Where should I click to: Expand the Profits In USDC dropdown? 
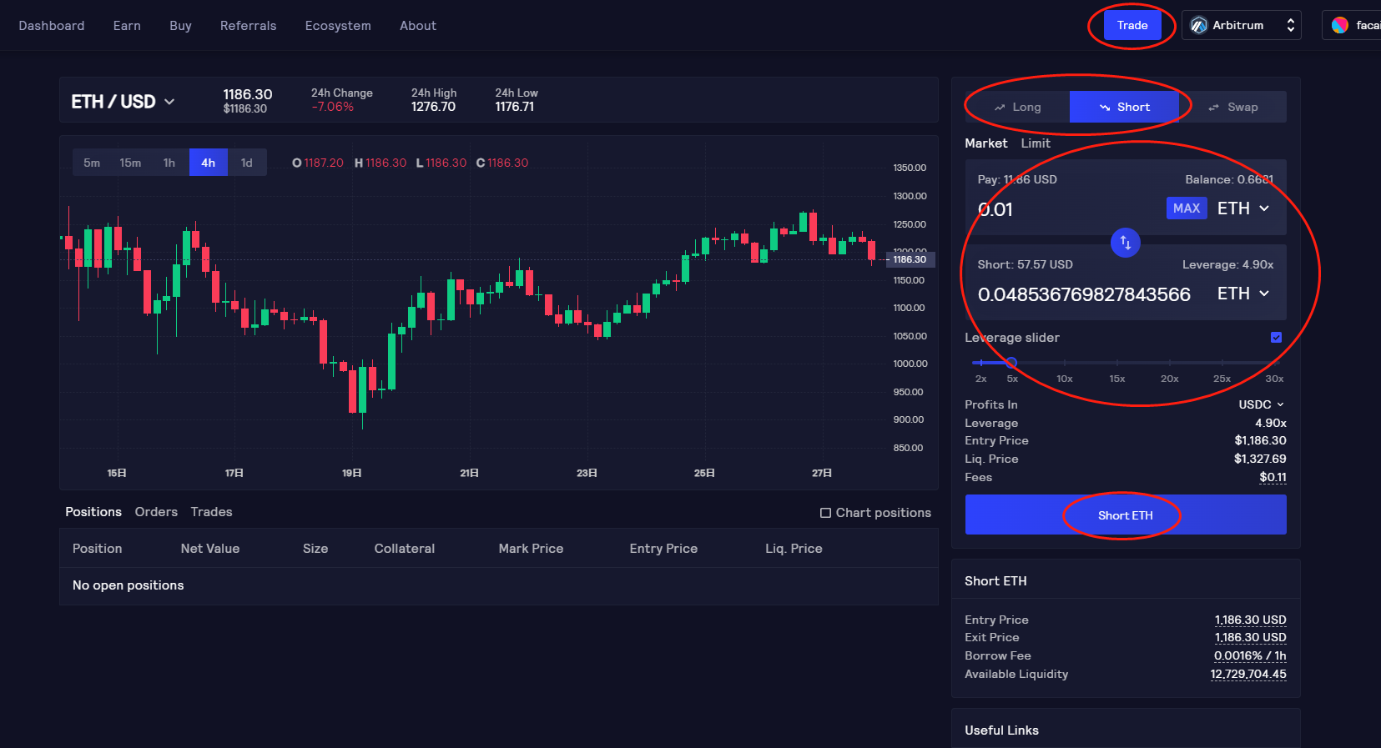tap(1261, 404)
